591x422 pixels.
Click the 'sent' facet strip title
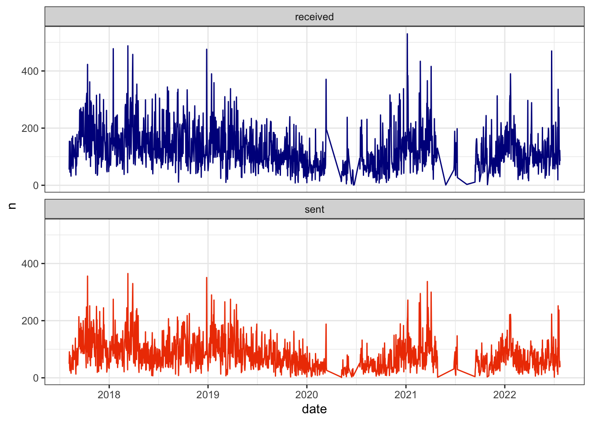pos(314,209)
